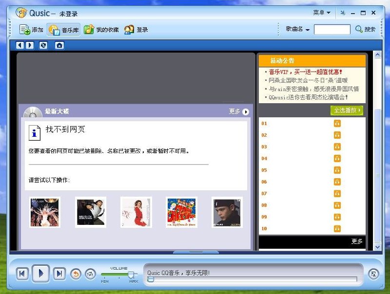
Task: Listen to chart track 01 headphone icon
Action: point(337,123)
